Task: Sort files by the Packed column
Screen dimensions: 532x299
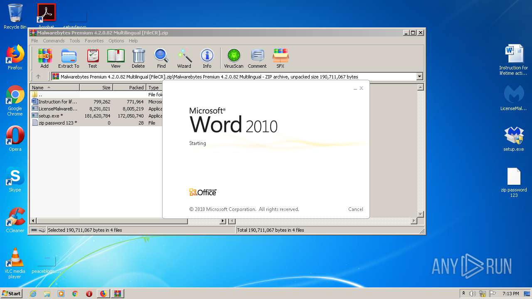Action: coord(130,88)
